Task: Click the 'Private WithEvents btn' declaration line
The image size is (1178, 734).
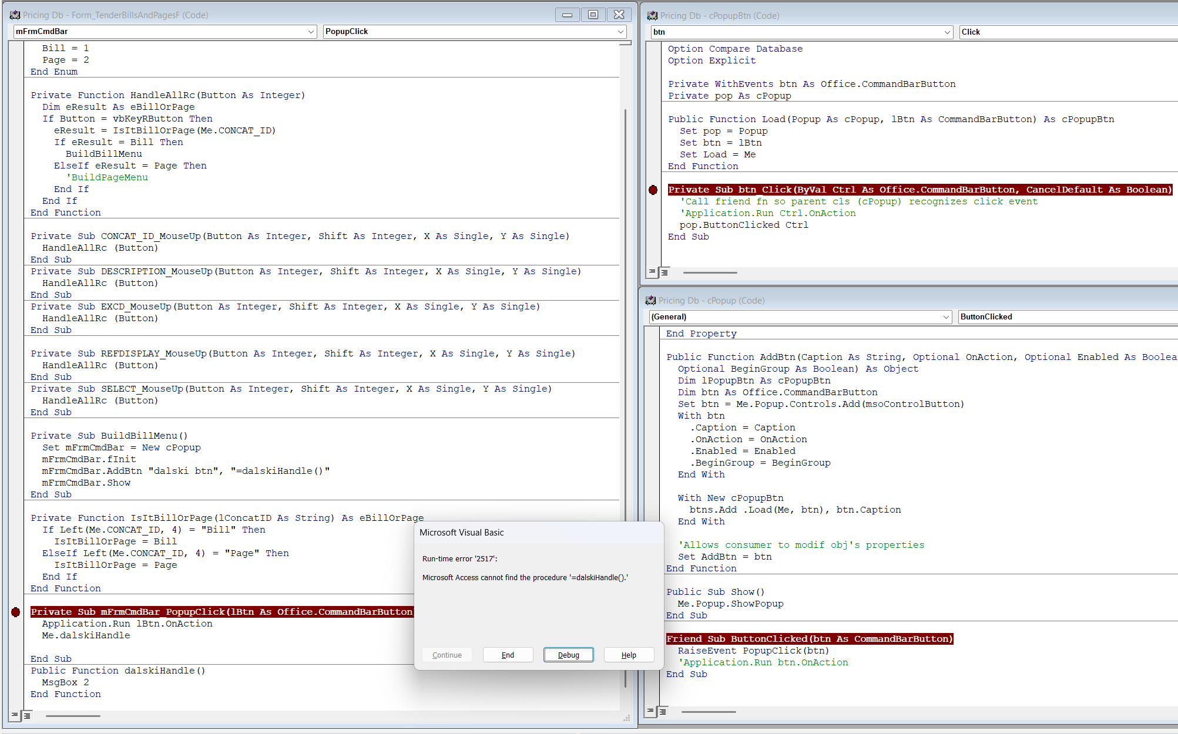Action: click(x=812, y=84)
